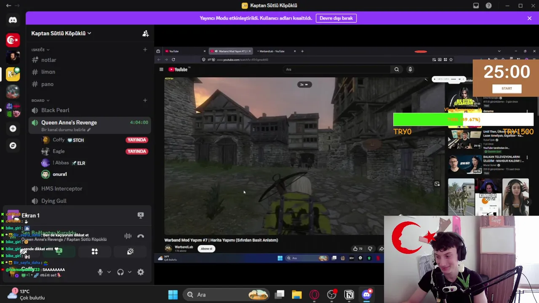Watch Eagle's stream via YAYINDA badge
539x303 pixels.
coord(136,151)
